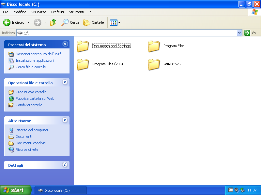Select the WINDOWS folder name
The height and width of the screenshot is (195, 261).
point(172,64)
